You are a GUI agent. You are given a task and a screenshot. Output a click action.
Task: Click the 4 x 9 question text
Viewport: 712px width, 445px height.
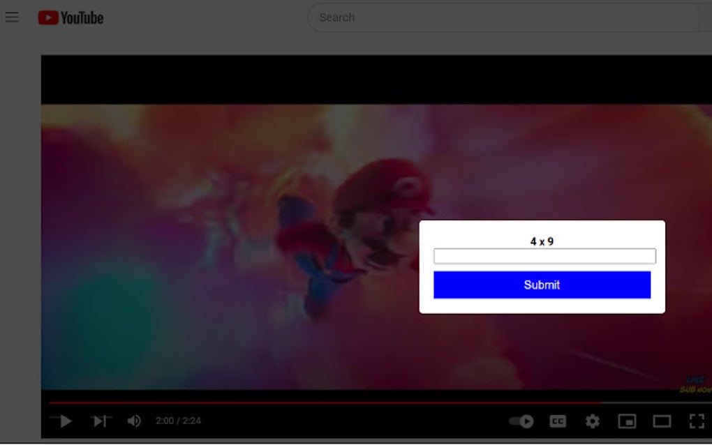click(542, 241)
